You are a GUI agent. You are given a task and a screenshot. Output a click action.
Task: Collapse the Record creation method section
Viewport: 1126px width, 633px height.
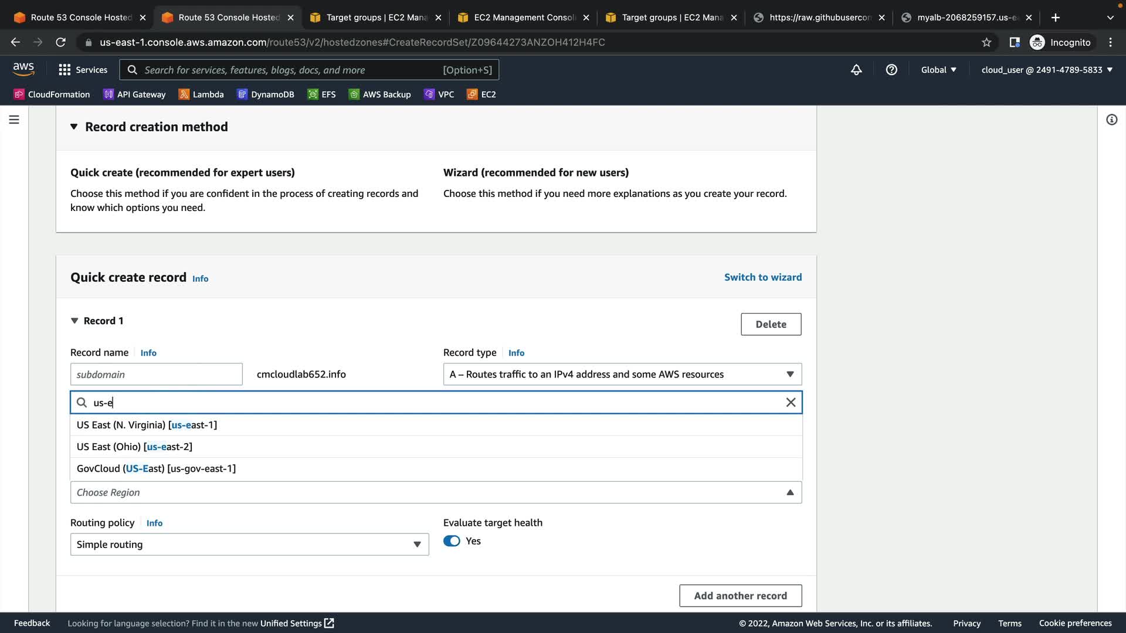(x=74, y=127)
